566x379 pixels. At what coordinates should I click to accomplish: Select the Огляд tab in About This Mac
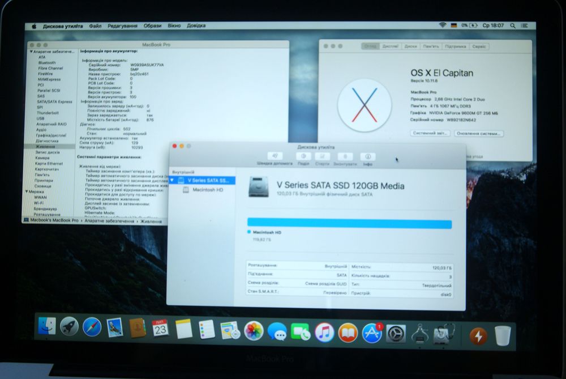(x=370, y=46)
